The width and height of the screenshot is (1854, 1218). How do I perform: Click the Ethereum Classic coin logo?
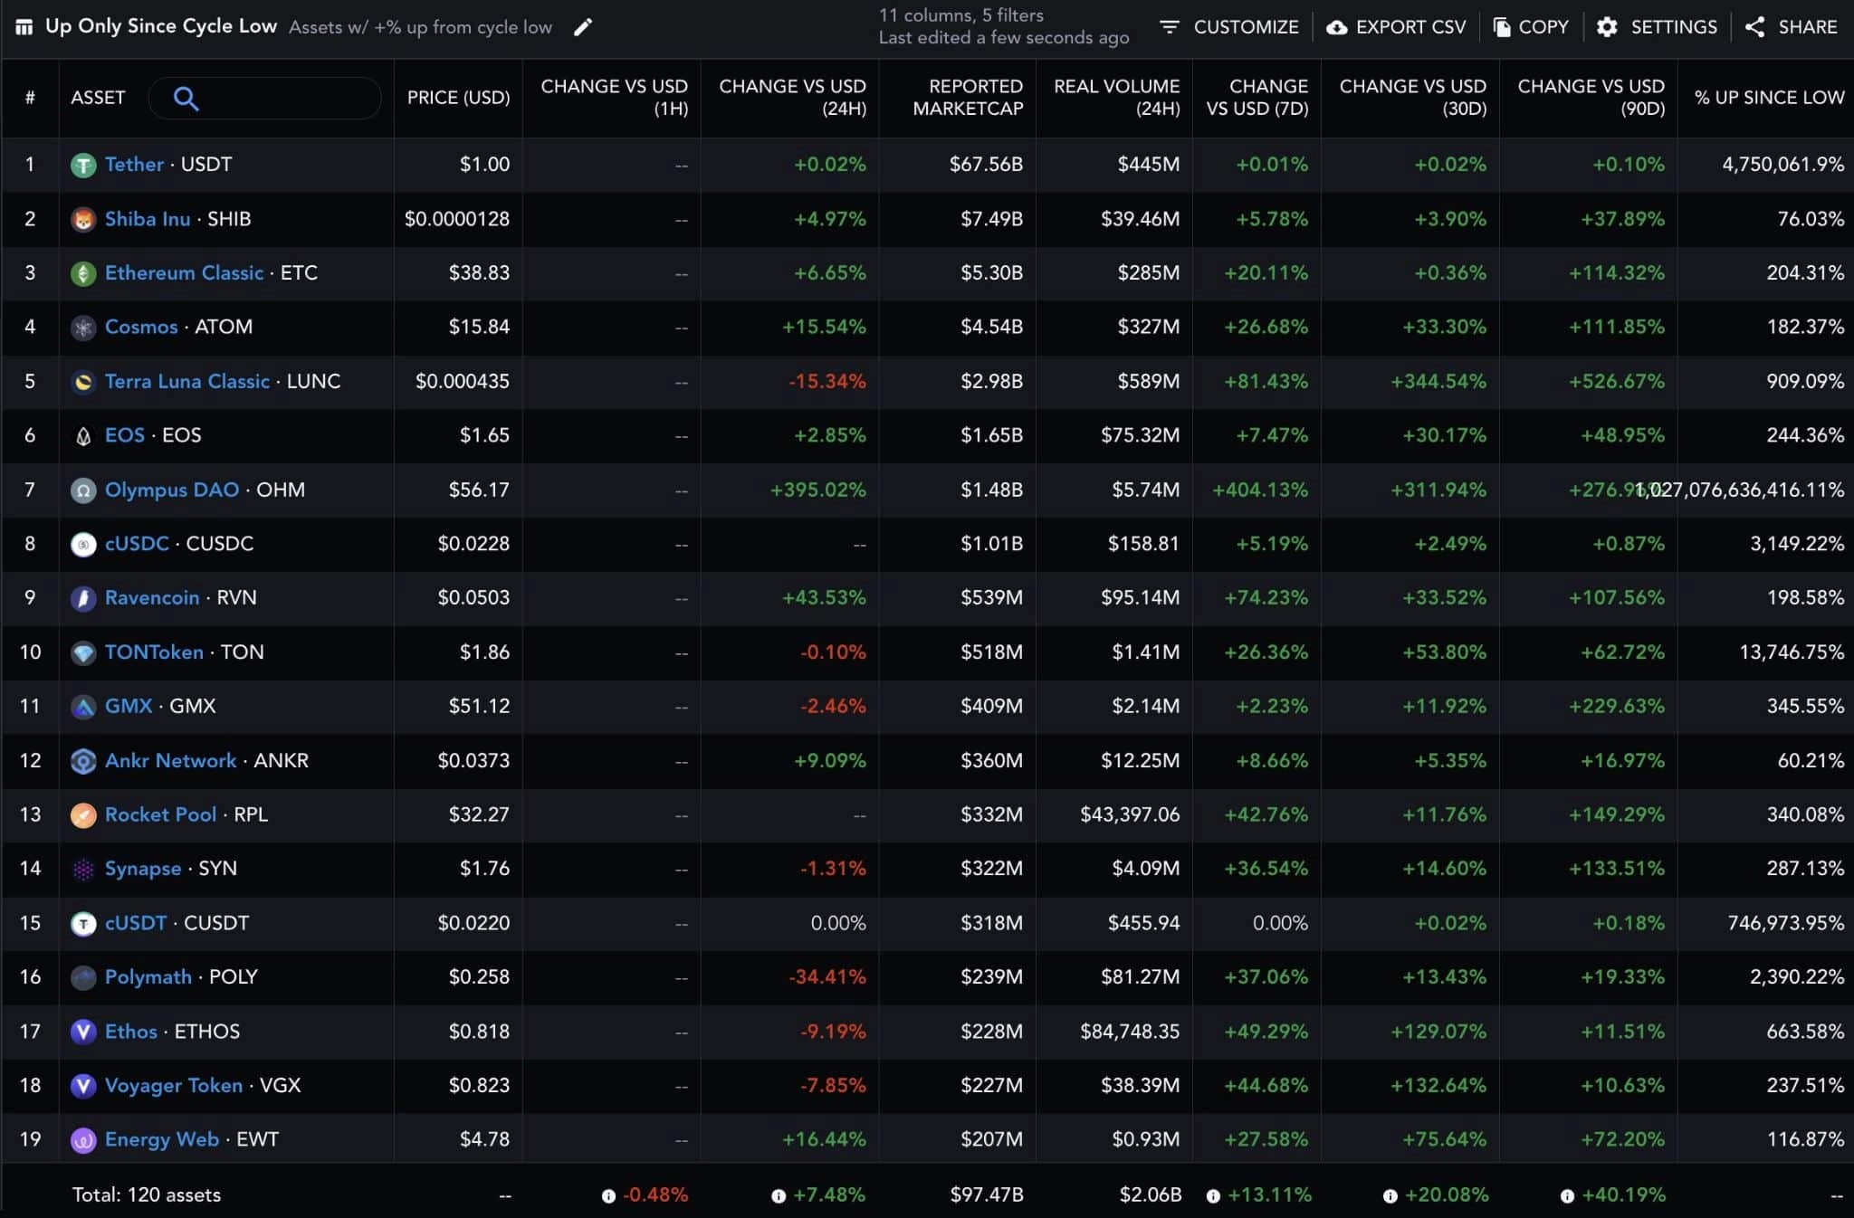coord(83,273)
